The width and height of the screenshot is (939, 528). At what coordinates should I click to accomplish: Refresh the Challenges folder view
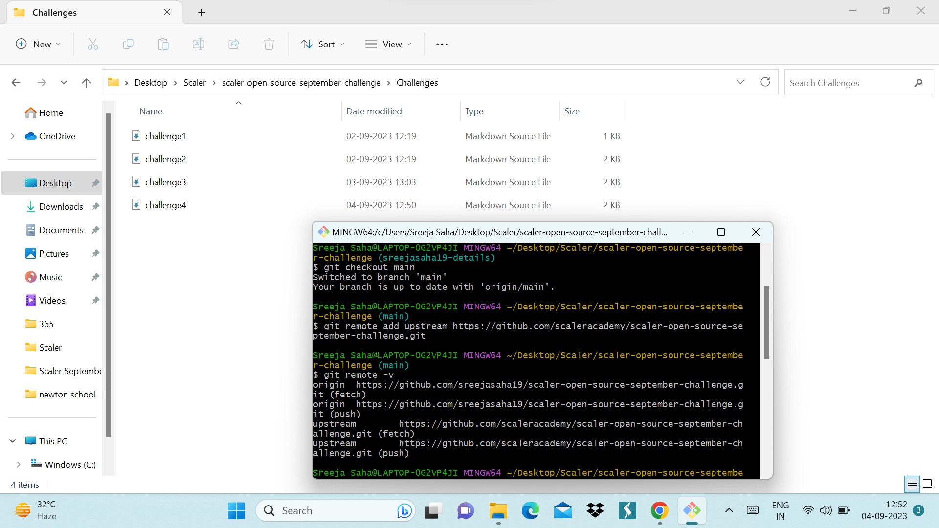click(765, 82)
